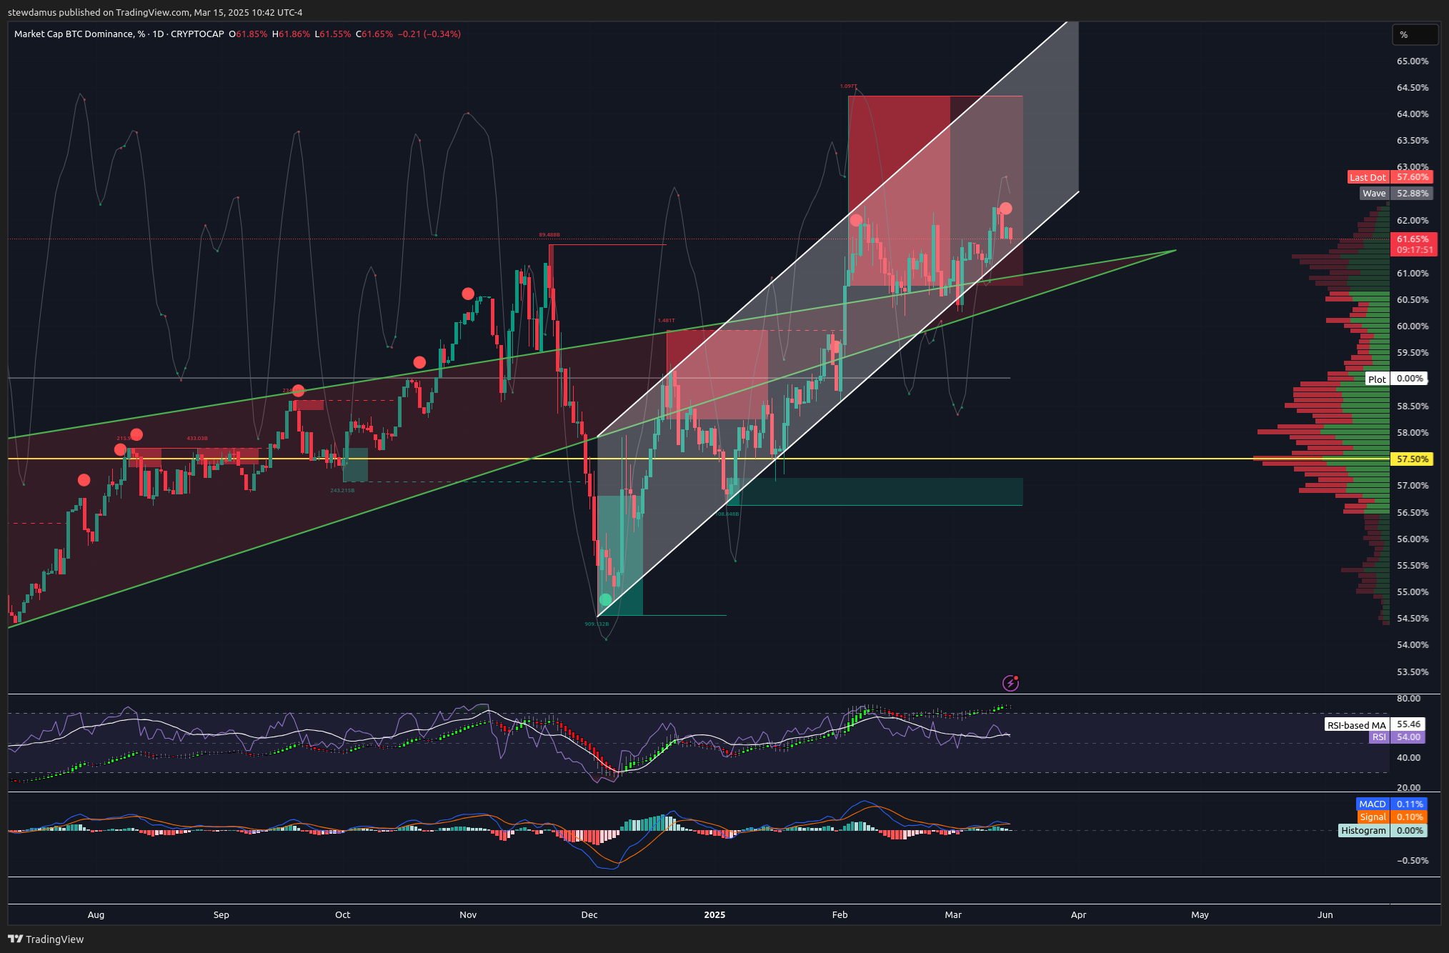This screenshot has width=1449, height=953.
Task: Click the Plot label
Action: coord(1377,379)
